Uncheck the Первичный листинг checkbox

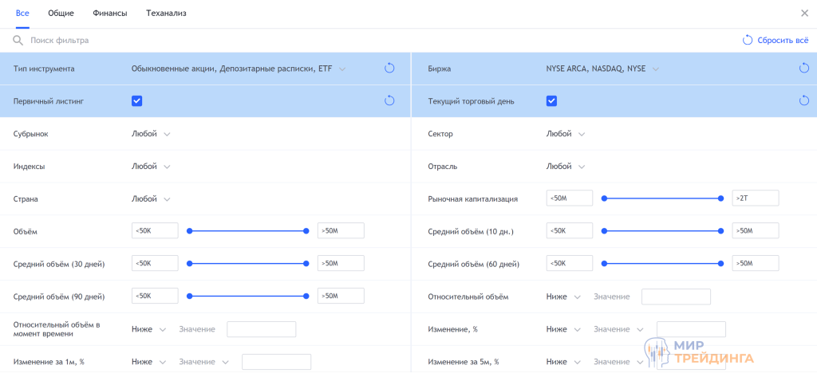(x=137, y=100)
